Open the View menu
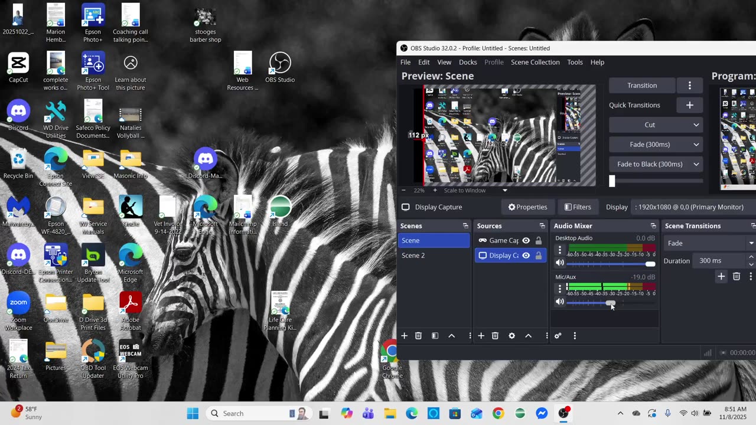This screenshot has width=756, height=425. [x=444, y=62]
